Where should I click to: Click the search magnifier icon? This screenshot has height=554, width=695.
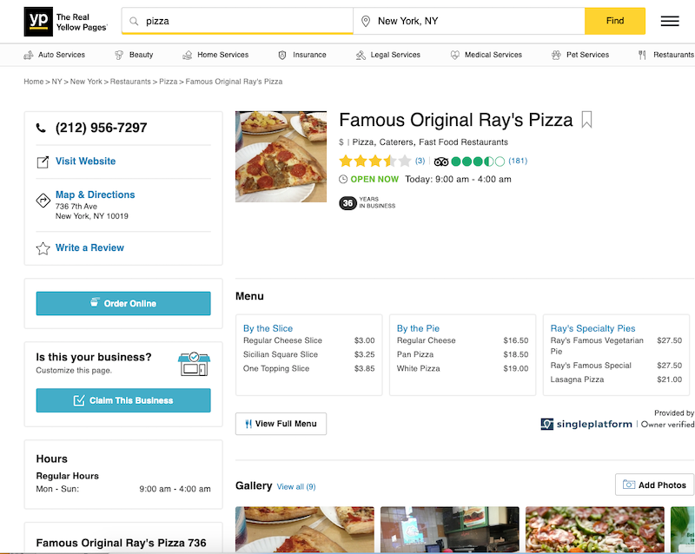click(x=134, y=21)
